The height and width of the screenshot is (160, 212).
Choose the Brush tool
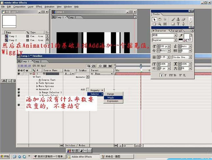point(173,19)
